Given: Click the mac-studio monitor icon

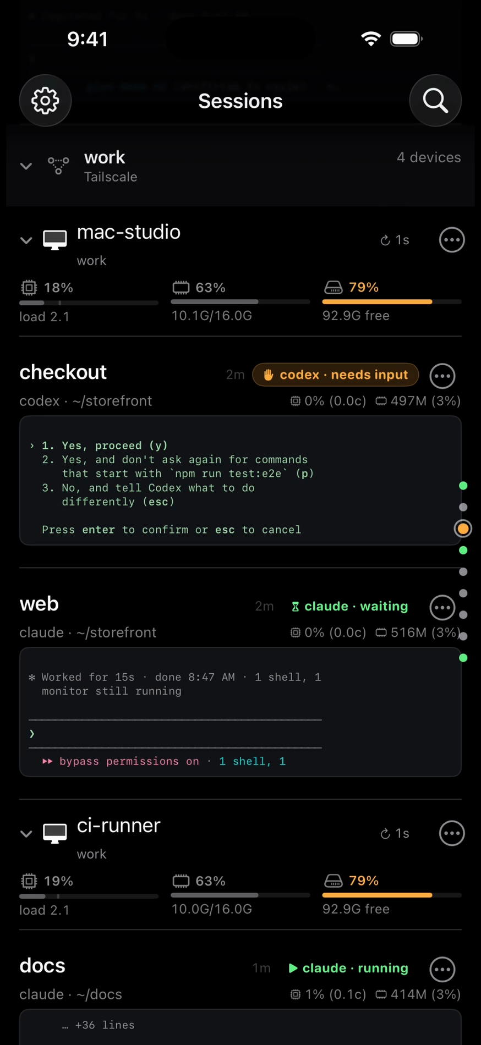Looking at the screenshot, I should (x=55, y=240).
